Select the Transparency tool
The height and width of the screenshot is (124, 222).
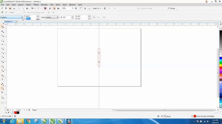(x=2, y=79)
